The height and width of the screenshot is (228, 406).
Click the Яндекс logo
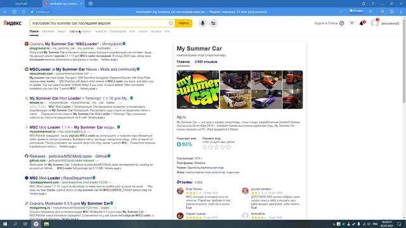pyautogui.click(x=12, y=23)
